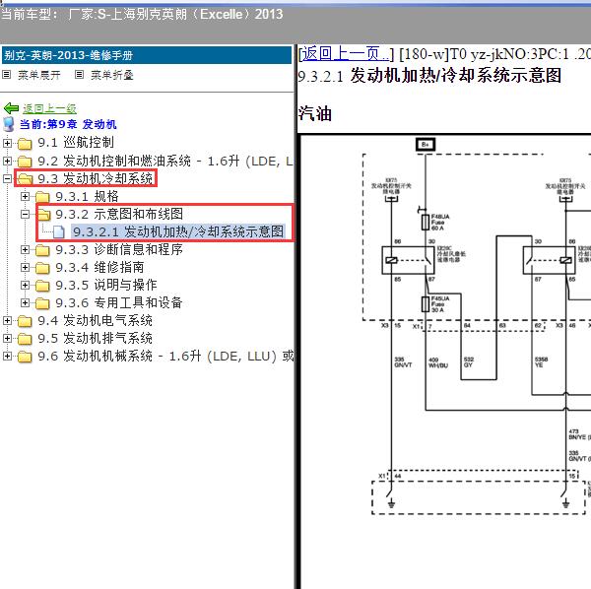591x589 pixels.
Task: Select 9.6 发动机机械系统 tree label
Action: pyautogui.click(x=165, y=356)
